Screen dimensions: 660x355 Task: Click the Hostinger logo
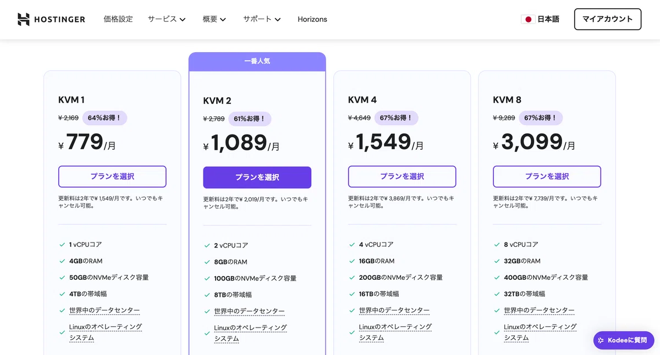pyautogui.click(x=51, y=19)
